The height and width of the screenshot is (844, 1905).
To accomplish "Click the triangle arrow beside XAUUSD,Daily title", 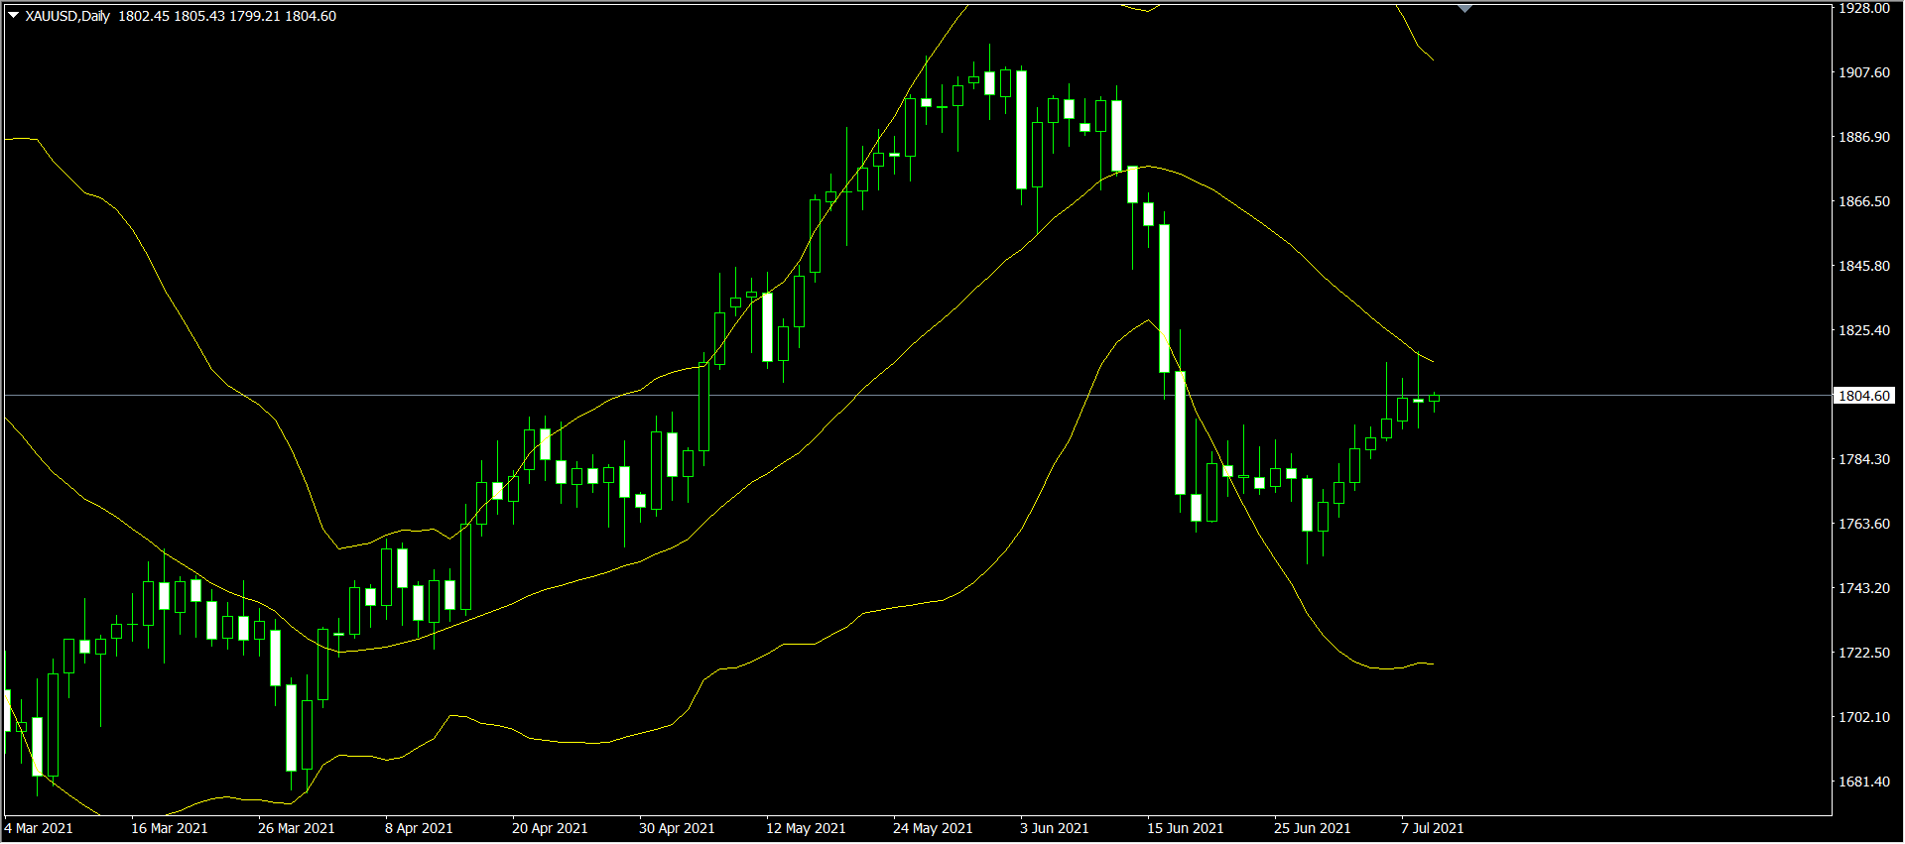I will click(13, 16).
